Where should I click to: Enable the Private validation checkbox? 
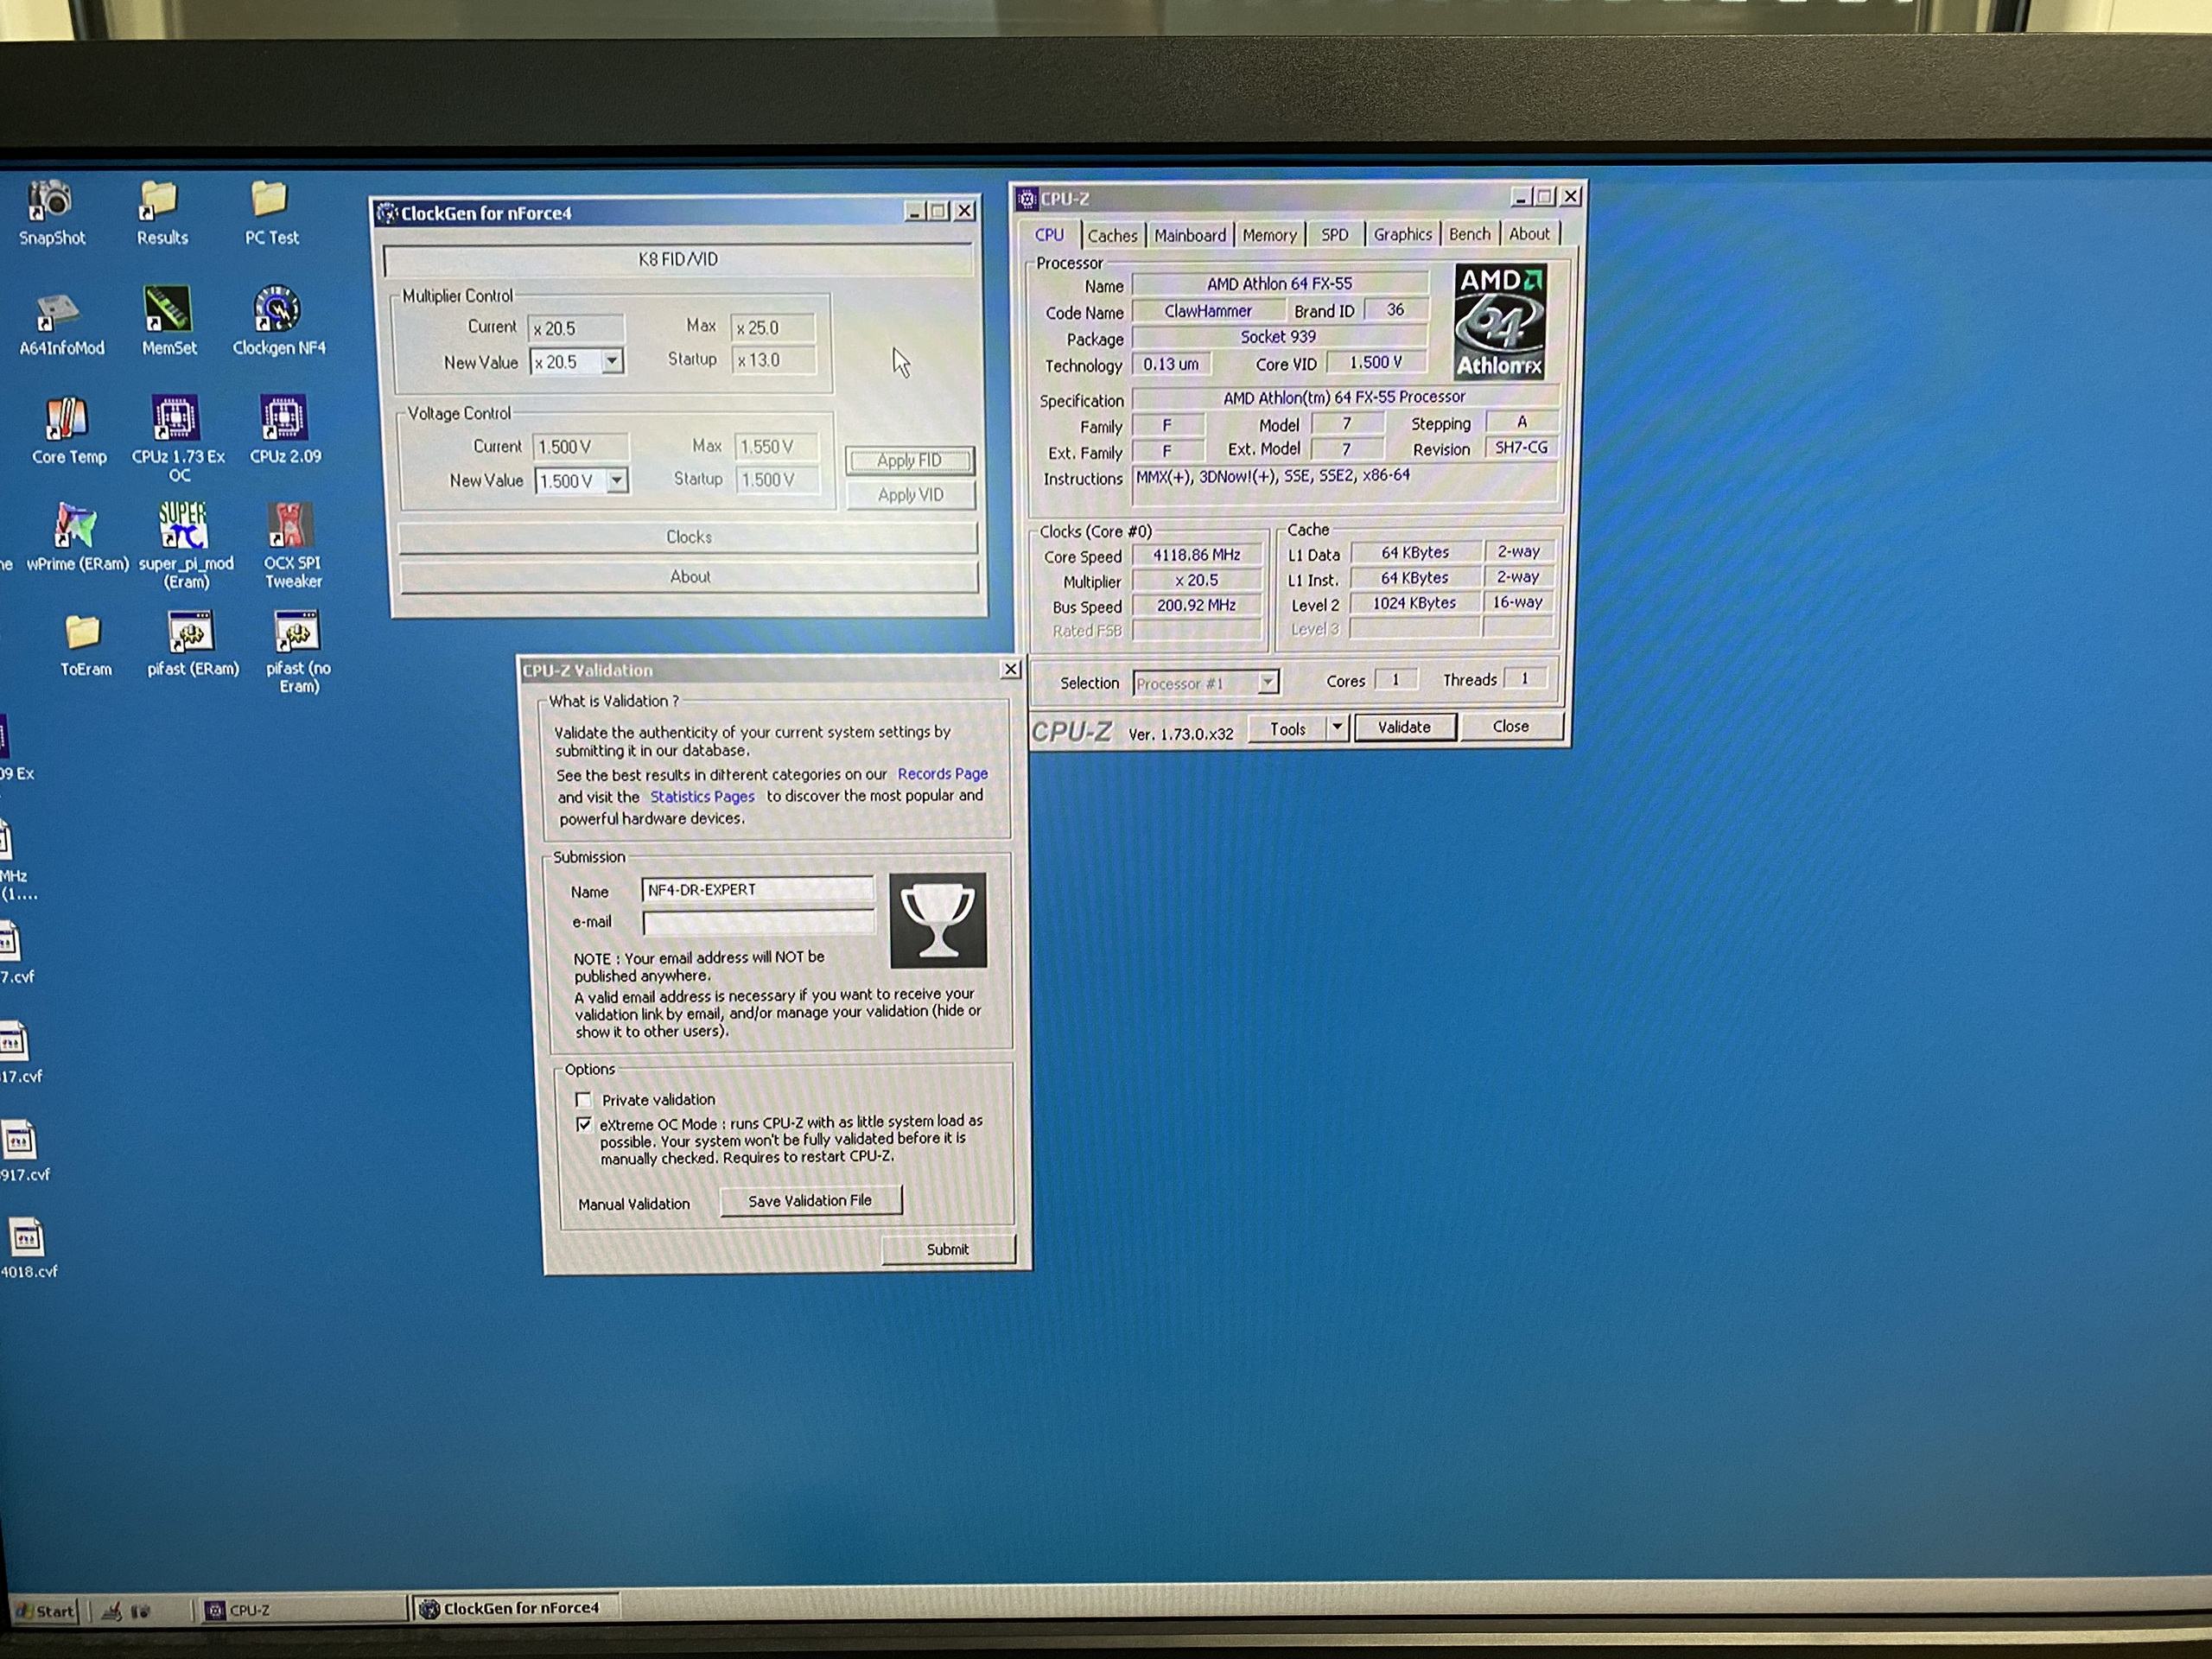[583, 1100]
